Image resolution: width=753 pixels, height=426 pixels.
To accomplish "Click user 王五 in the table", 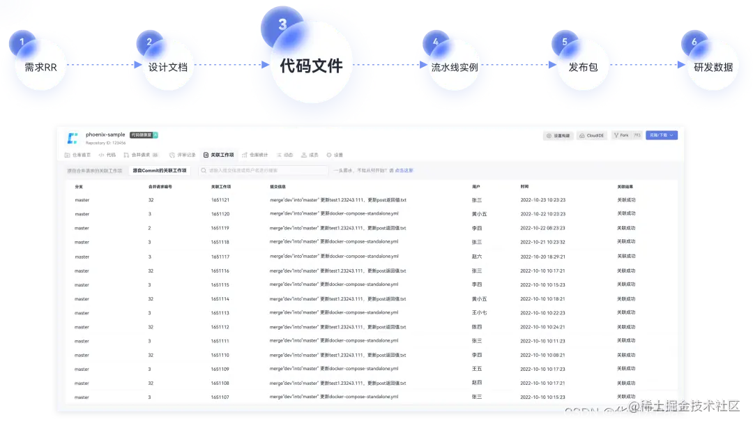I will (476, 369).
